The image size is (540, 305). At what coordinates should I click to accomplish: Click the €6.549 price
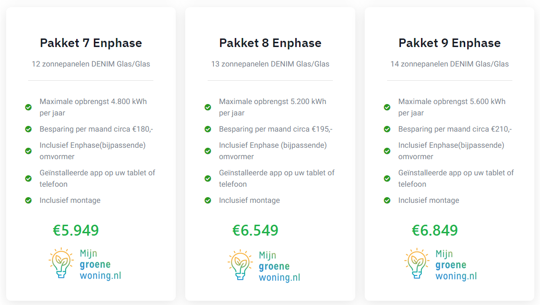click(x=255, y=230)
